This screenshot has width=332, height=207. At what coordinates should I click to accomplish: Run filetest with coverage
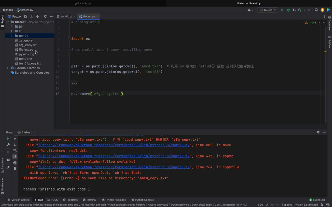pos(294,10)
